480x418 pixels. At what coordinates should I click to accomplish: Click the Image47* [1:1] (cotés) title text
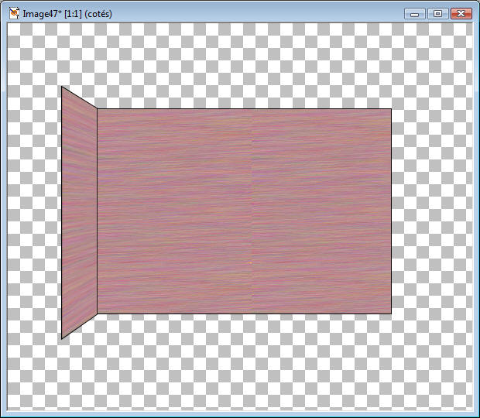(x=67, y=14)
